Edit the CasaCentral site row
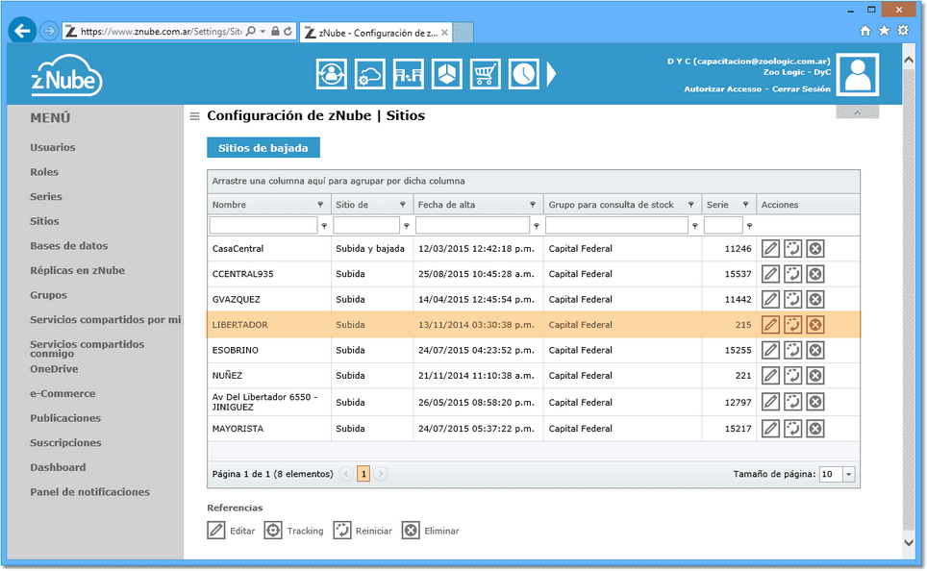The image size is (927, 571). pyautogui.click(x=770, y=249)
